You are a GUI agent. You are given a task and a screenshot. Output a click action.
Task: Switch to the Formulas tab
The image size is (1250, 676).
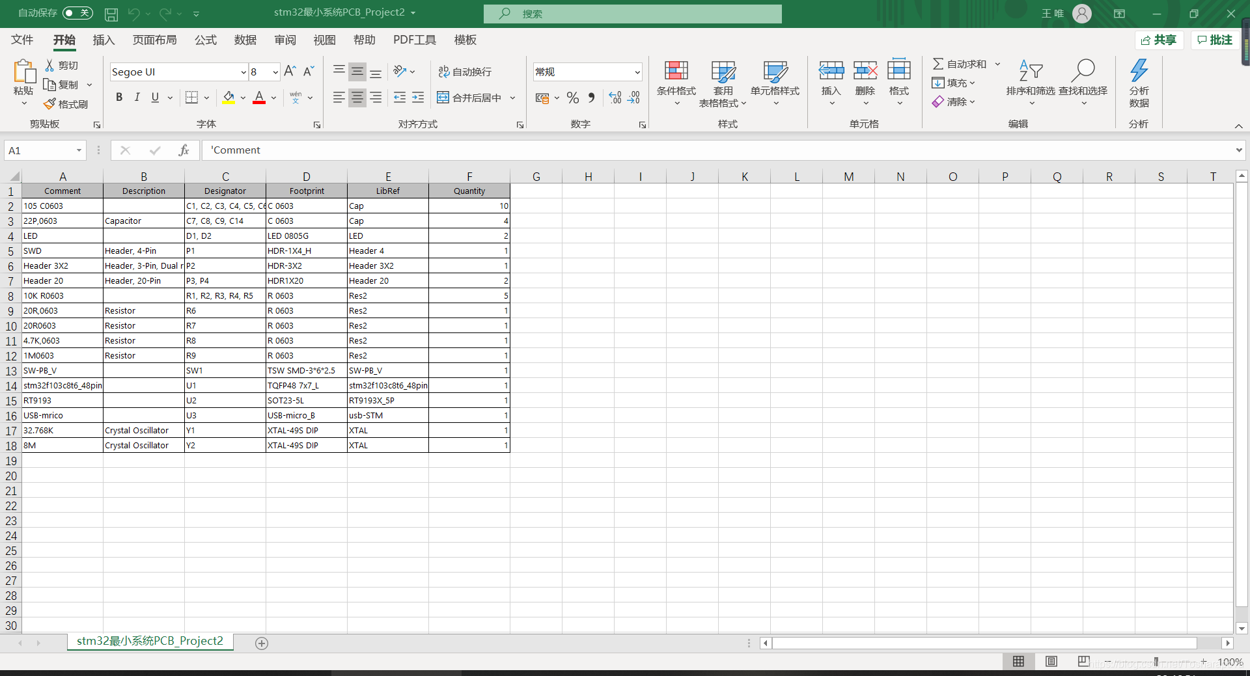(205, 40)
